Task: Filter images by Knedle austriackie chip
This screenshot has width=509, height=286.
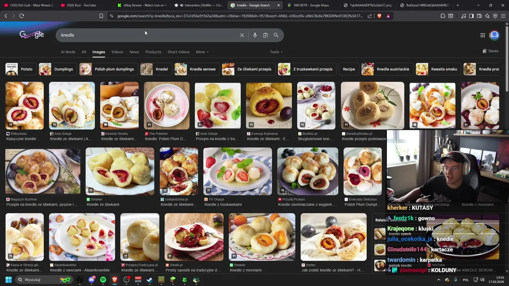Action: [x=387, y=69]
